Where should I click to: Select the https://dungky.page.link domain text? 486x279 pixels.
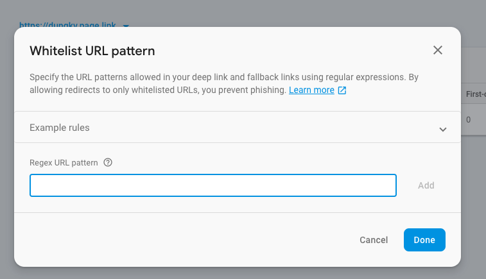69,26
